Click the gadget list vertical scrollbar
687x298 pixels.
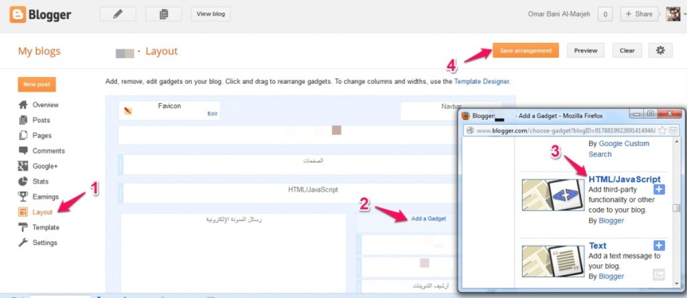[x=676, y=208]
